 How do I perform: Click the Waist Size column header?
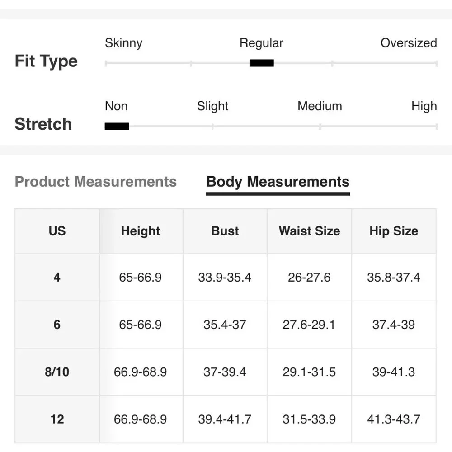[309, 231]
